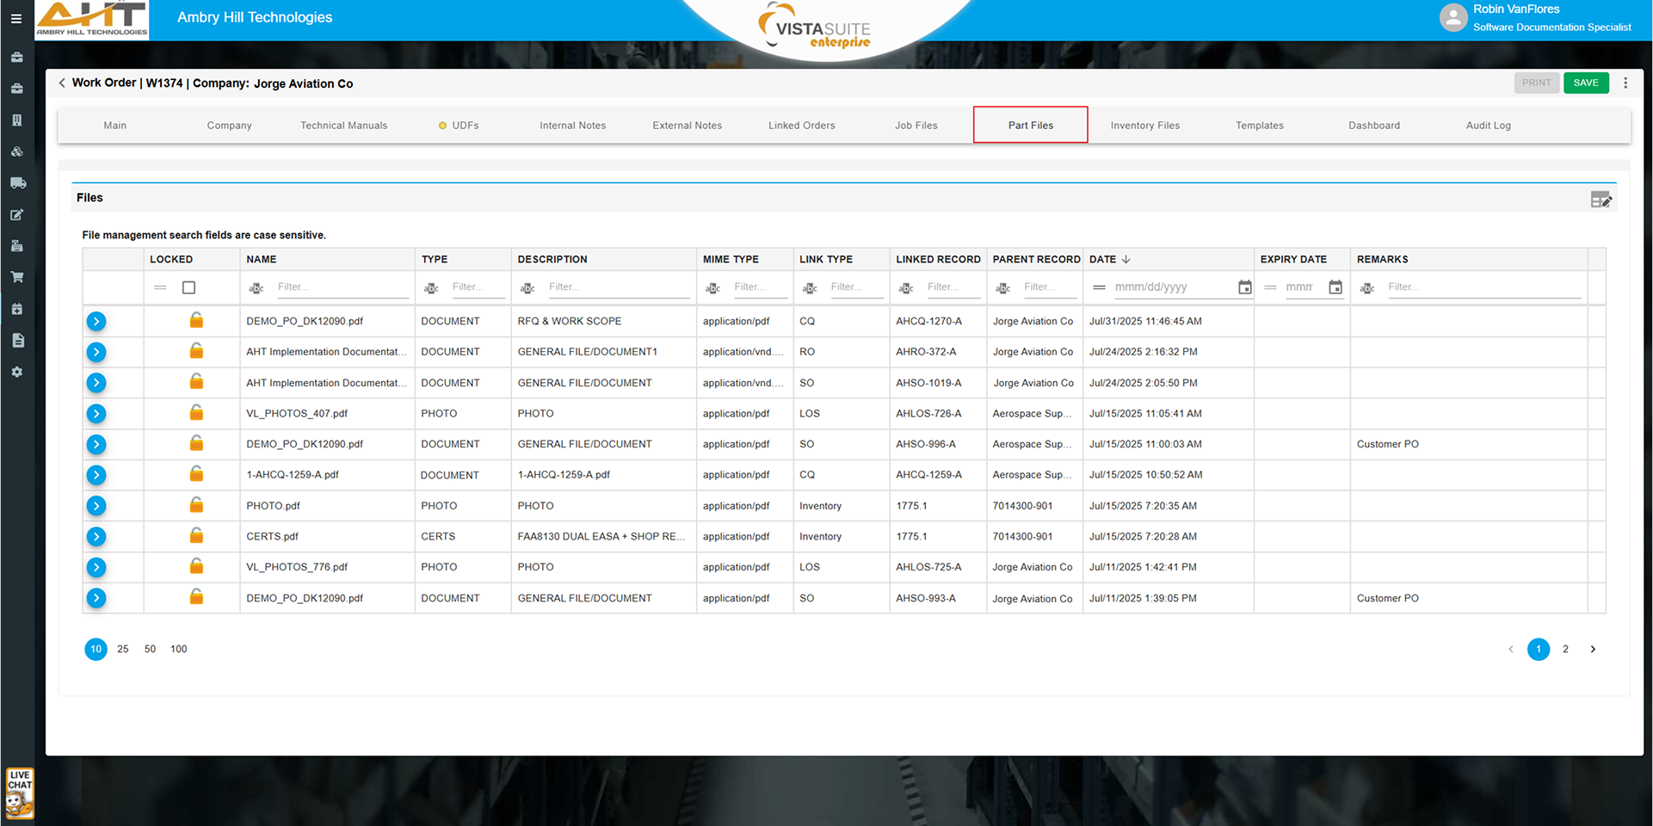
Task: Click the Files panel edit grid icon
Action: (1601, 200)
